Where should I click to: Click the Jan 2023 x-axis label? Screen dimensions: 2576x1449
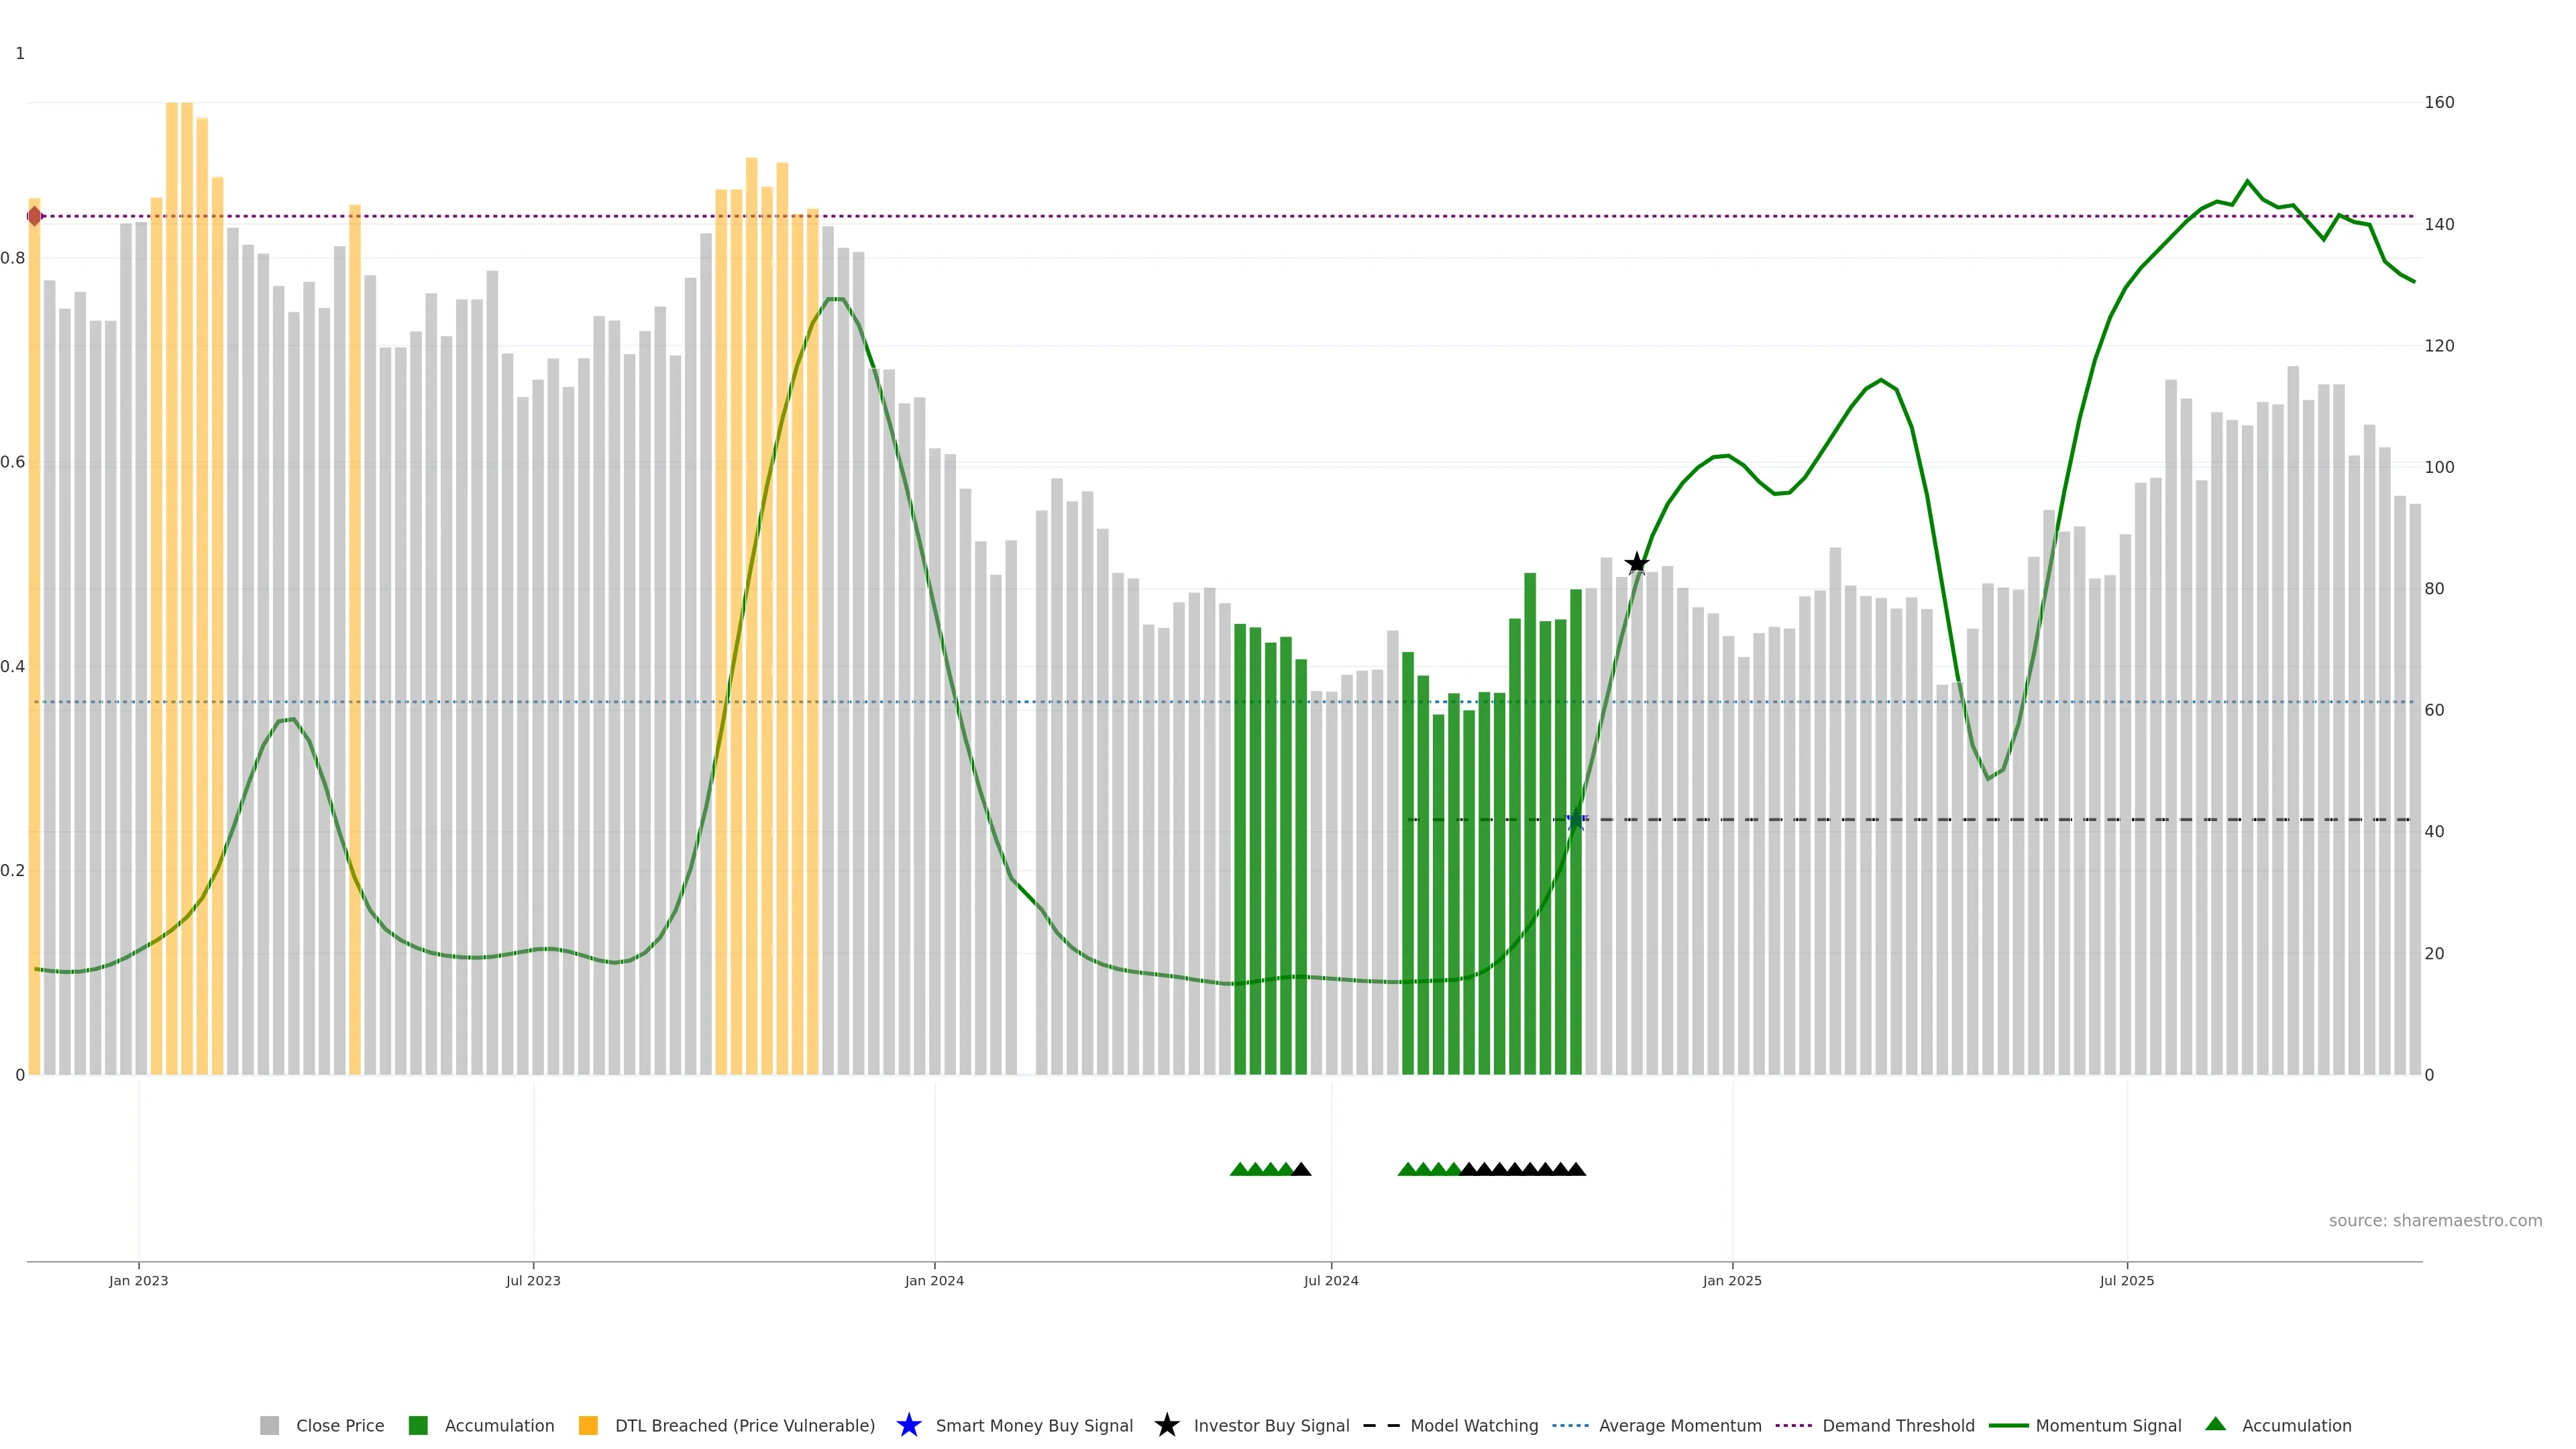tap(138, 1280)
